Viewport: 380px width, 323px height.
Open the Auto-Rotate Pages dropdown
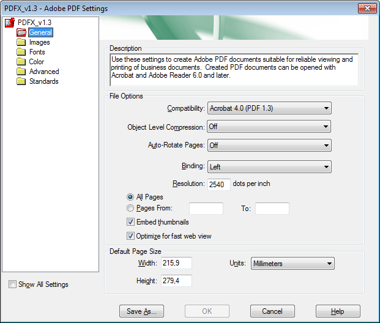click(x=269, y=146)
